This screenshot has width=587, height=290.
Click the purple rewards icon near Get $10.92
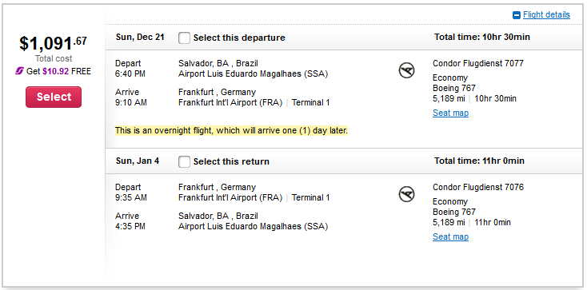tap(19, 71)
